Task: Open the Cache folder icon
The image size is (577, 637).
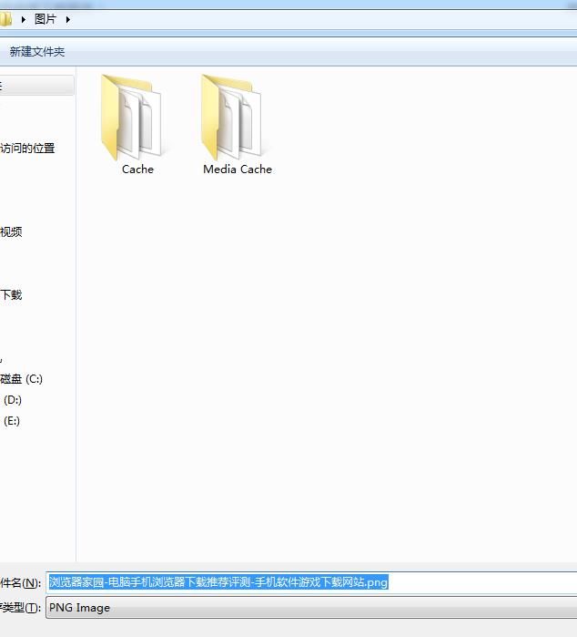Action: [131, 118]
